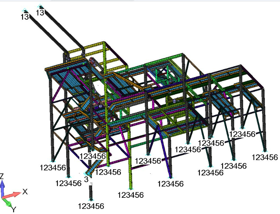
Task: Click the green Y axis arrow of the triad
Action: pyautogui.click(x=7, y=202)
